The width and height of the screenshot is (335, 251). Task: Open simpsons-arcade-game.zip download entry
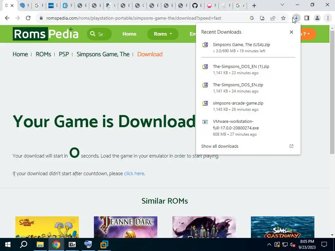248,106
